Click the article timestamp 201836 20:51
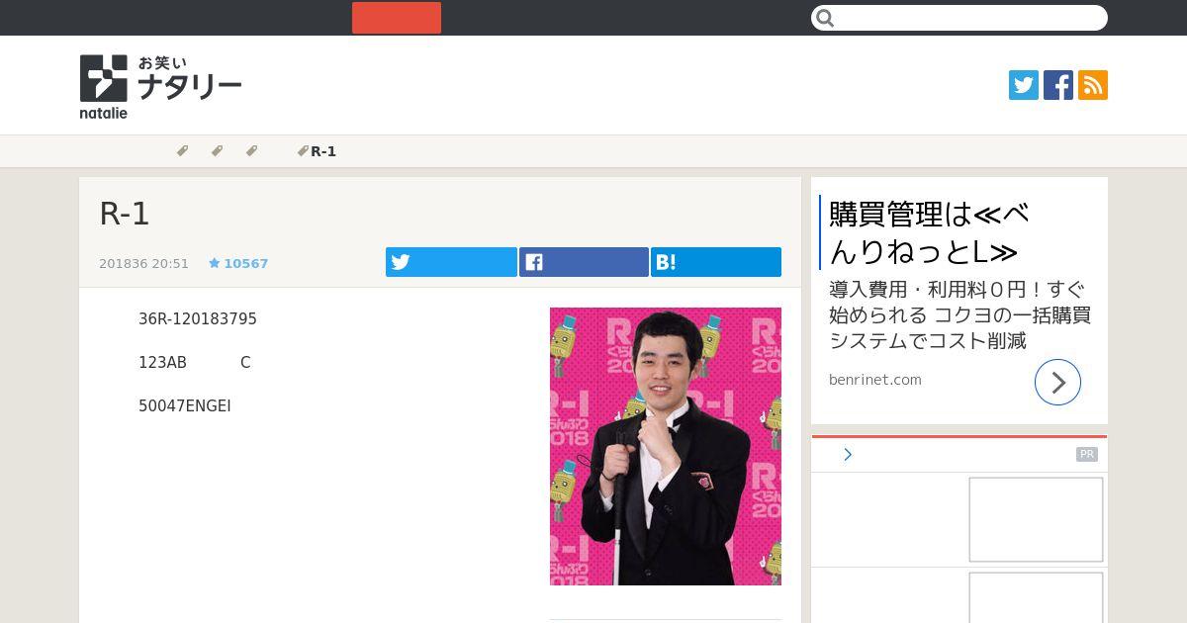 143,264
